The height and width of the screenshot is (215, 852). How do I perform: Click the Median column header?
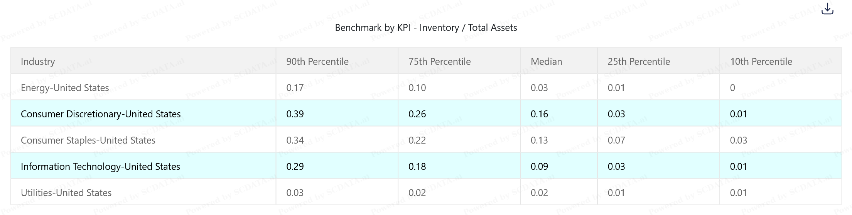click(x=546, y=61)
